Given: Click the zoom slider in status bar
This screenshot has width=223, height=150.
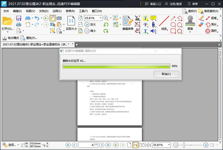Looking at the screenshot, I should click(184, 145).
